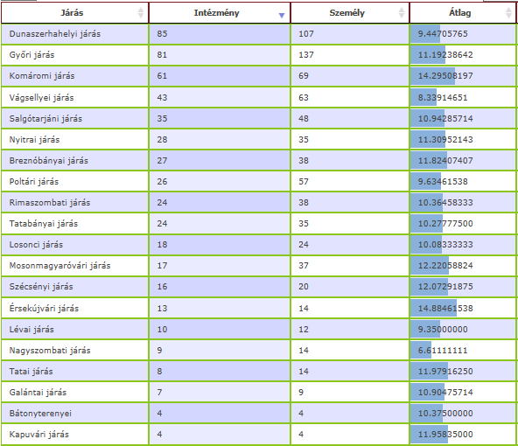The height and width of the screenshot is (446, 518).
Task: Select the Mosonmagyaróvári járás row
Action: point(259,266)
